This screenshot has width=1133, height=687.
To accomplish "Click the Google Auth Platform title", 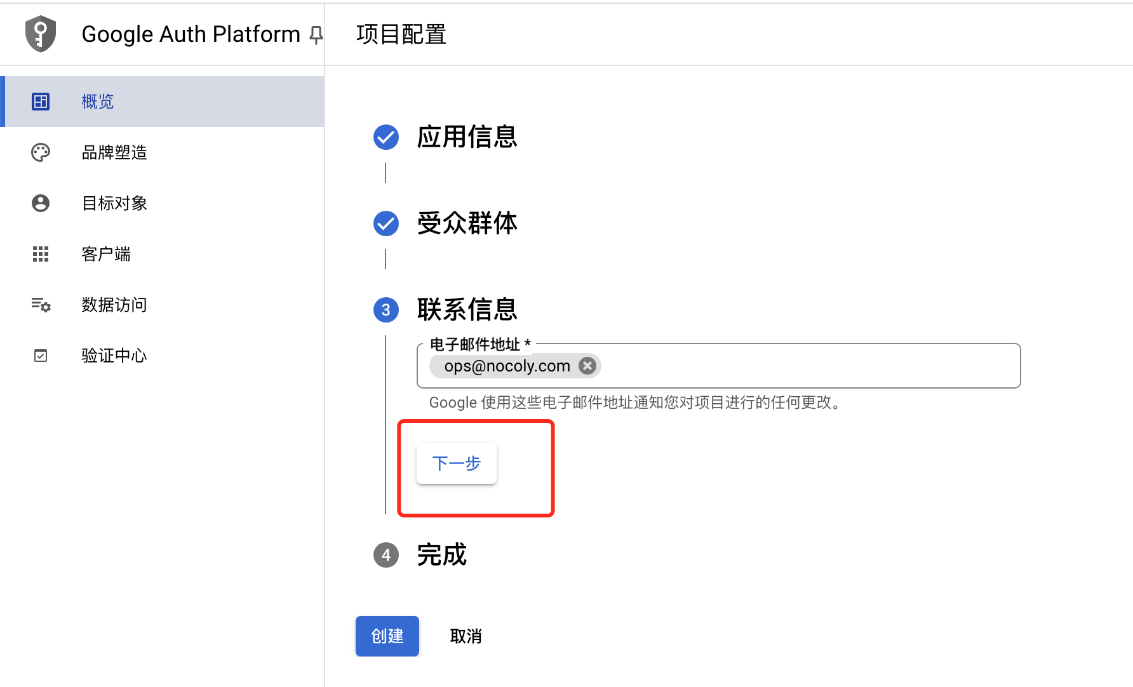I will (x=191, y=34).
